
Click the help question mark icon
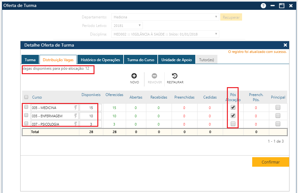coord(263,6)
